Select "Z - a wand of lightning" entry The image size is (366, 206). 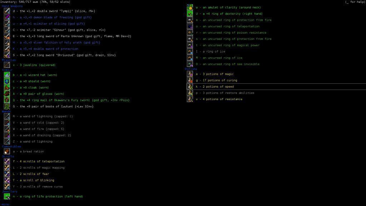[33, 142]
